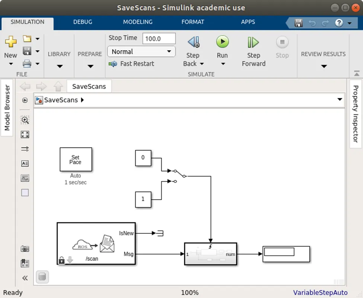Screen dimensions: 363x298
Task: Open the New dropdown arrow
Action: click(x=11, y=64)
